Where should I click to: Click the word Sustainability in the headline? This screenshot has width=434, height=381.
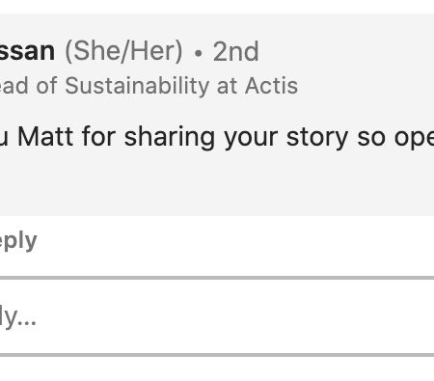pos(137,86)
